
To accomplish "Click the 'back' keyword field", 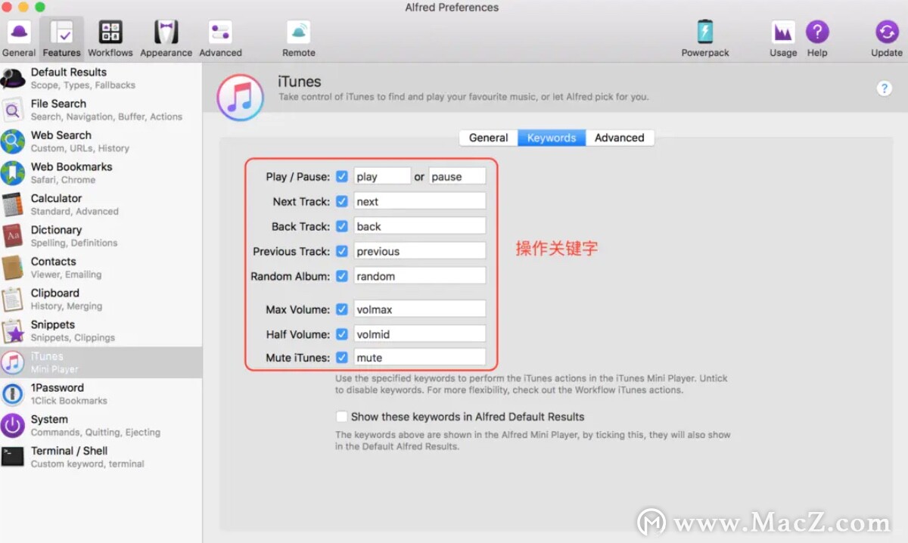I will click(x=419, y=226).
